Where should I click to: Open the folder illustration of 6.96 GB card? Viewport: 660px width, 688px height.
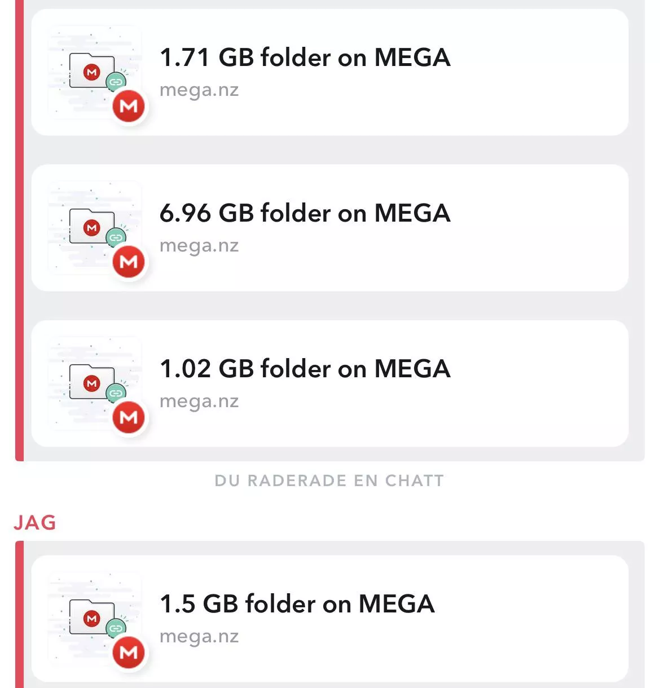pos(90,226)
